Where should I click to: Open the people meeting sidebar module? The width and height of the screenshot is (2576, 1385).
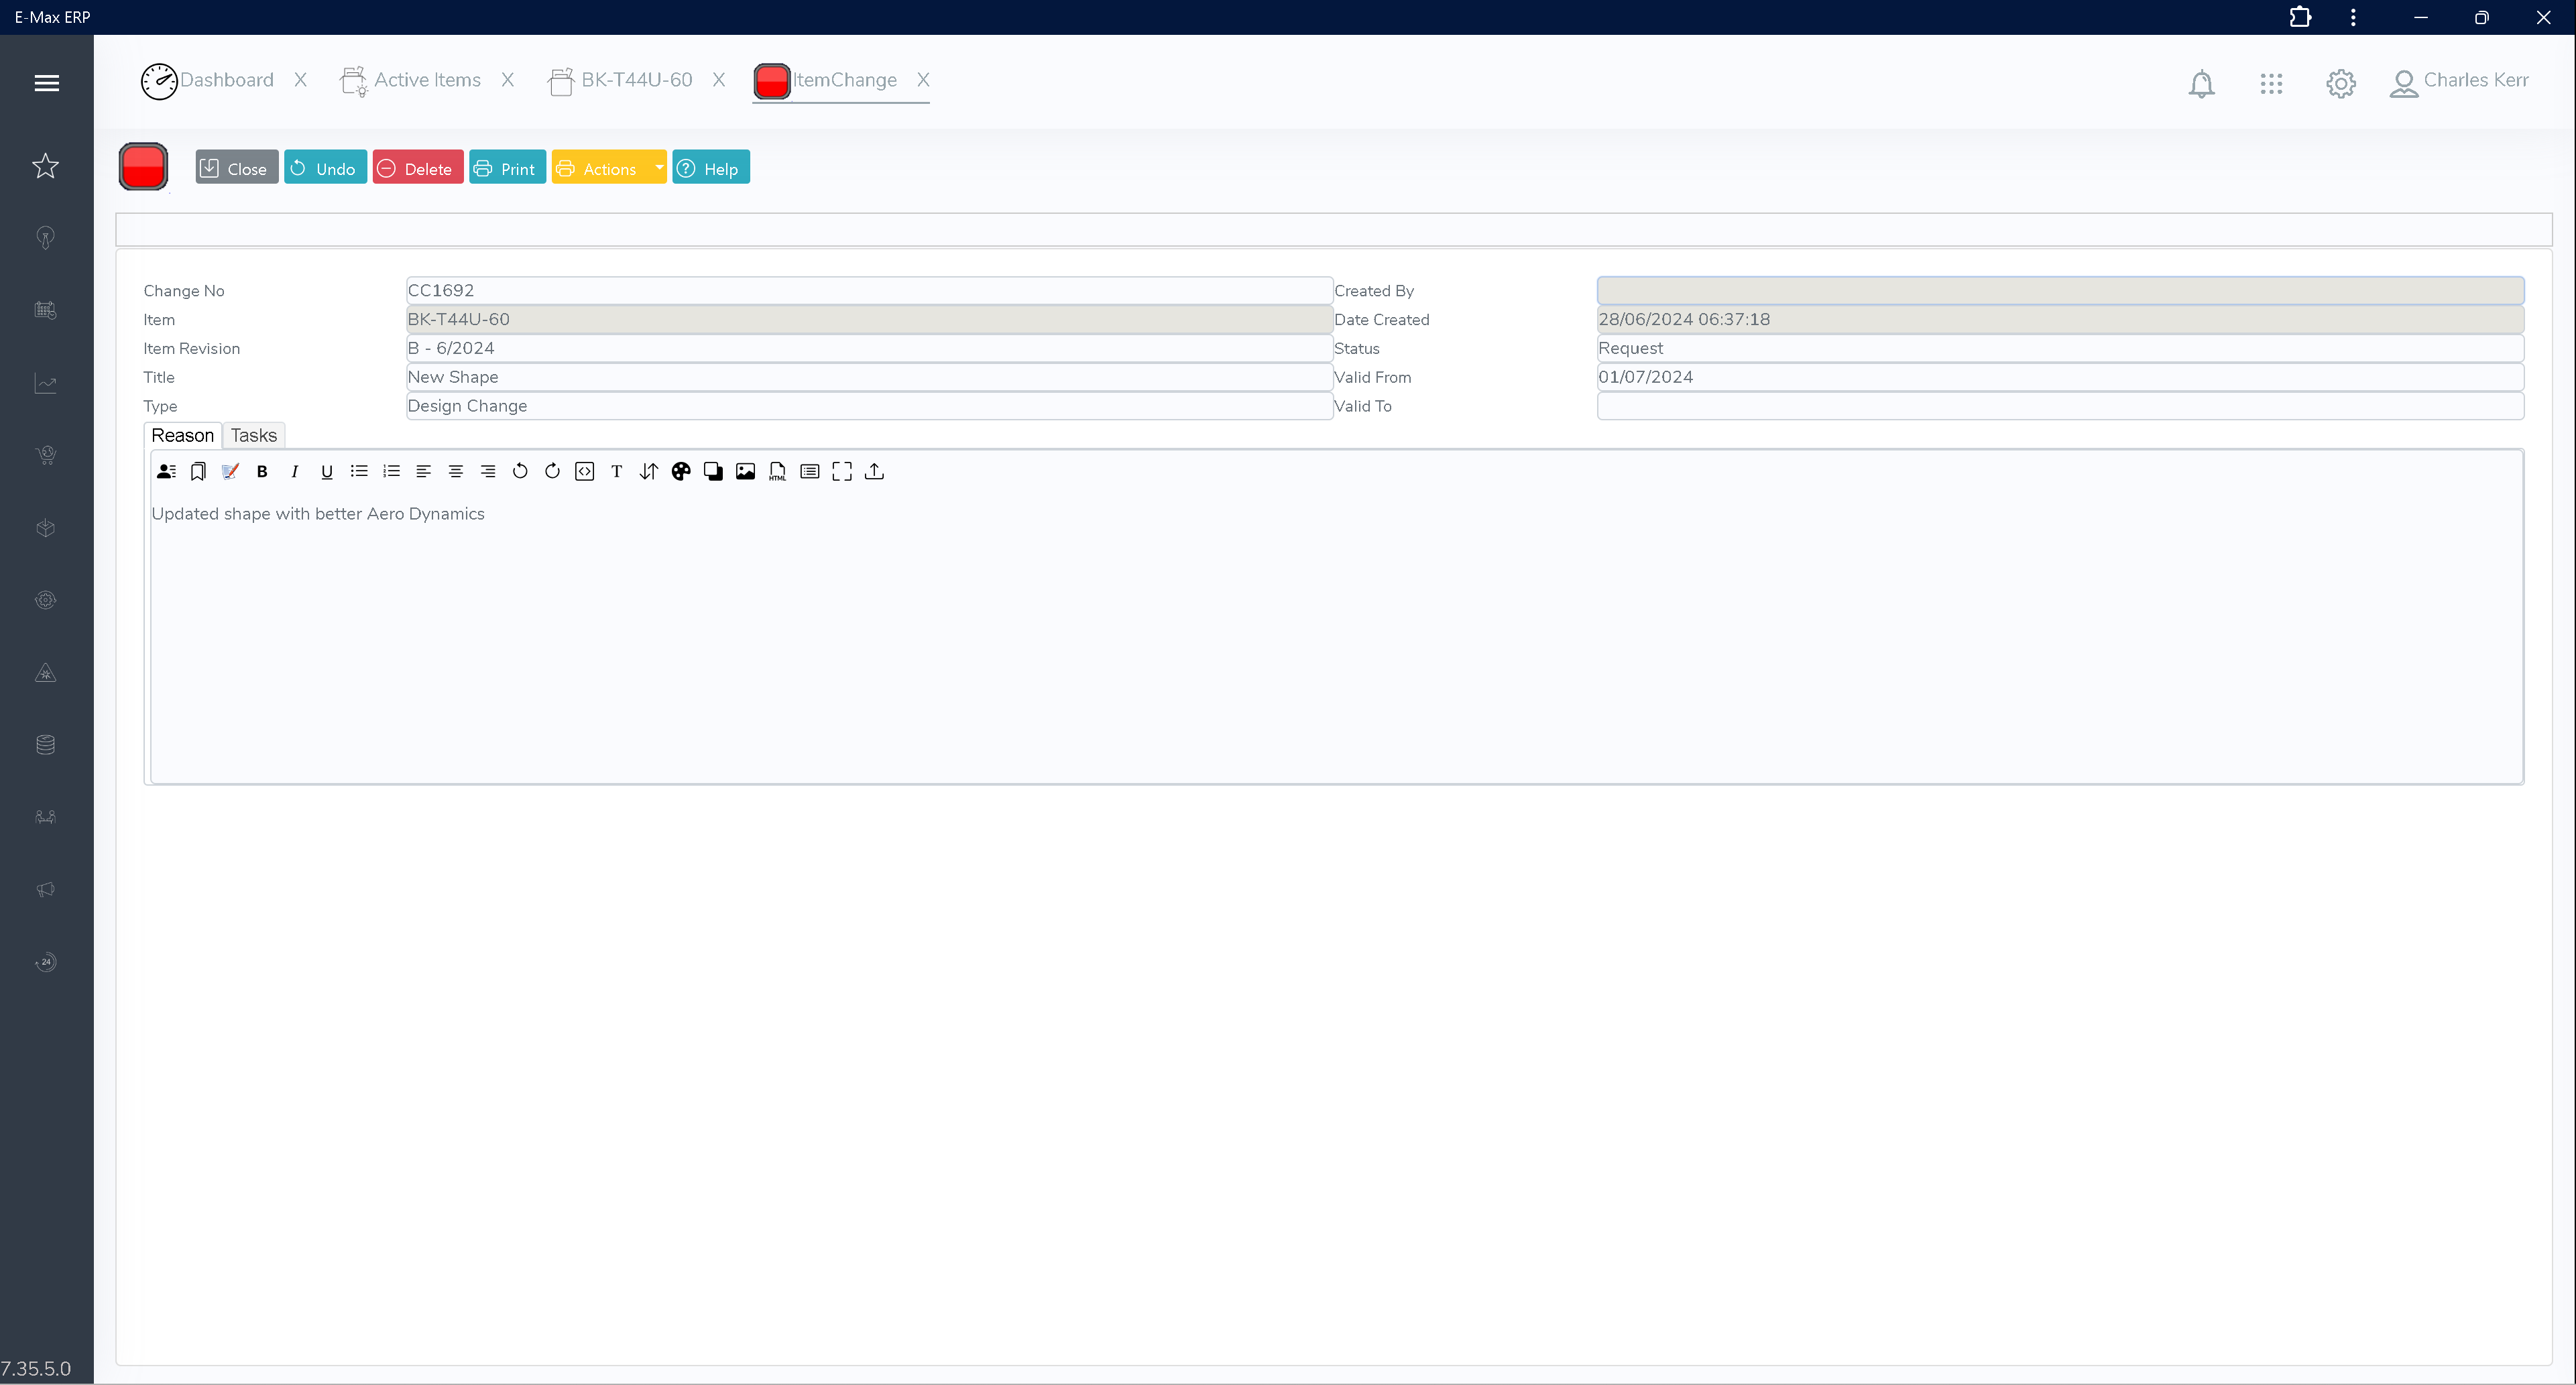[46, 817]
